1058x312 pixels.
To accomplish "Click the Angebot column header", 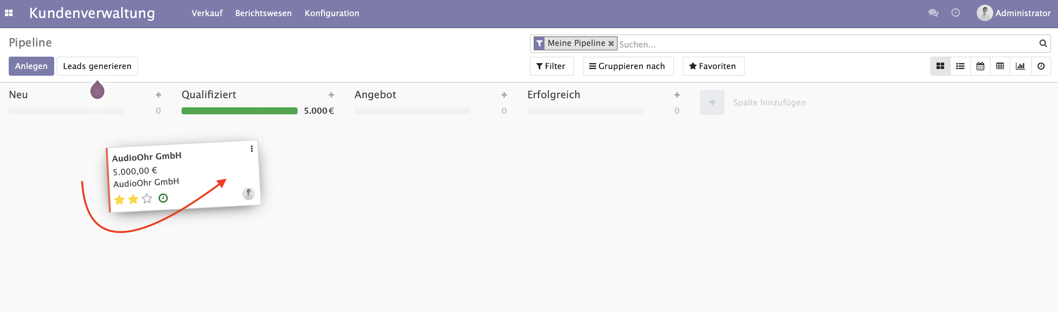I will click(x=375, y=95).
